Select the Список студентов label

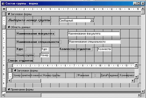pyautogui.click(x=20, y=61)
